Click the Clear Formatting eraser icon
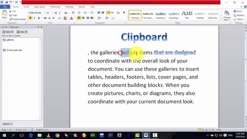Image resolution: width=247 pixels, height=139 pixels. click(73, 13)
